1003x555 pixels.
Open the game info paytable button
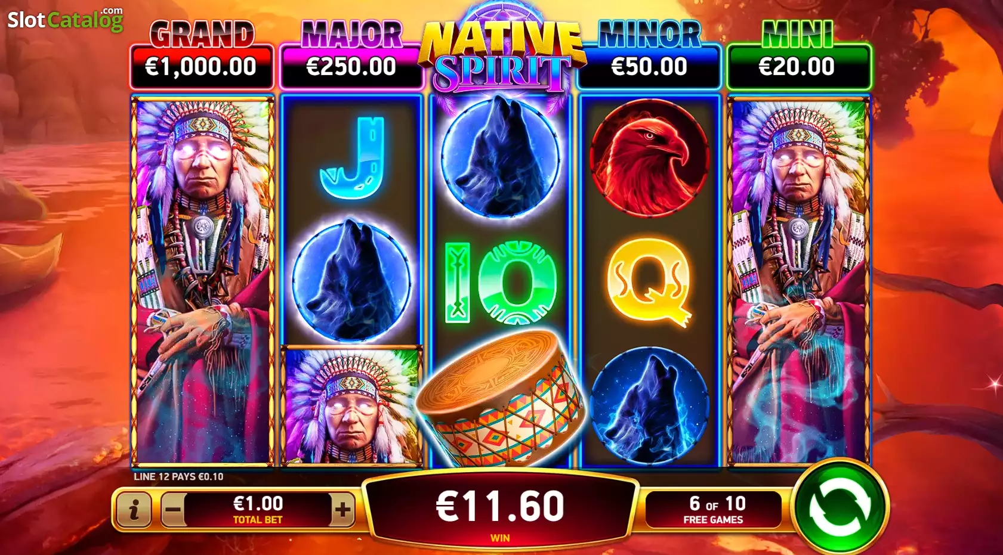click(134, 510)
